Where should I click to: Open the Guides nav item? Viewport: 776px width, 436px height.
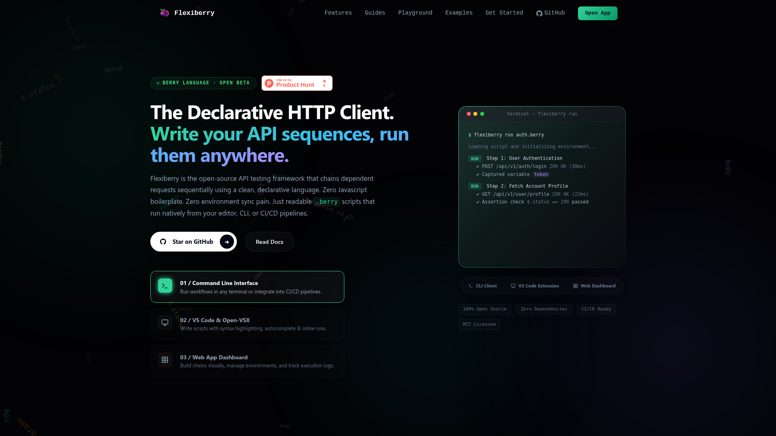pyautogui.click(x=375, y=13)
